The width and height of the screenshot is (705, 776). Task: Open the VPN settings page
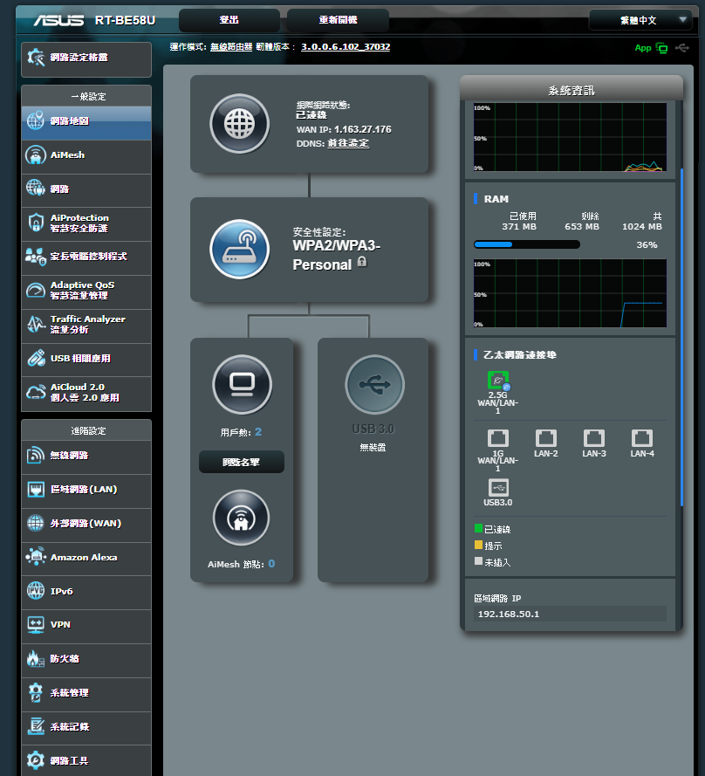(x=86, y=626)
